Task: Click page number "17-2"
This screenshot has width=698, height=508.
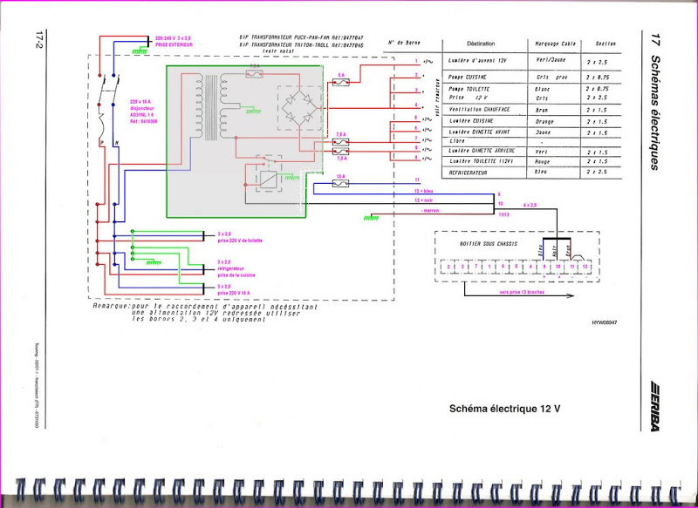Action: pos(38,39)
